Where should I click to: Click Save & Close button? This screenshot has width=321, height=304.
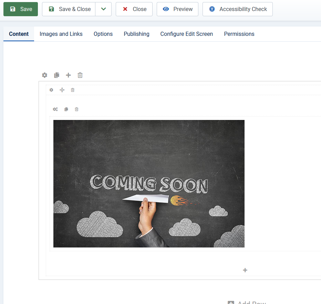pyautogui.click(x=69, y=9)
